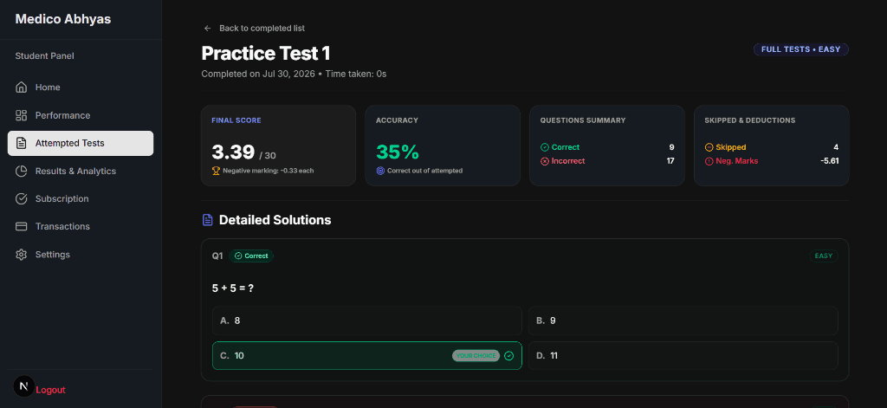Click the red cross icon beside Incorrect
887x408 pixels.
click(545, 161)
